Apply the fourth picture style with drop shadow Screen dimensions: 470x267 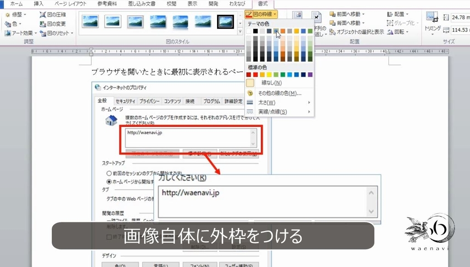(x=158, y=22)
